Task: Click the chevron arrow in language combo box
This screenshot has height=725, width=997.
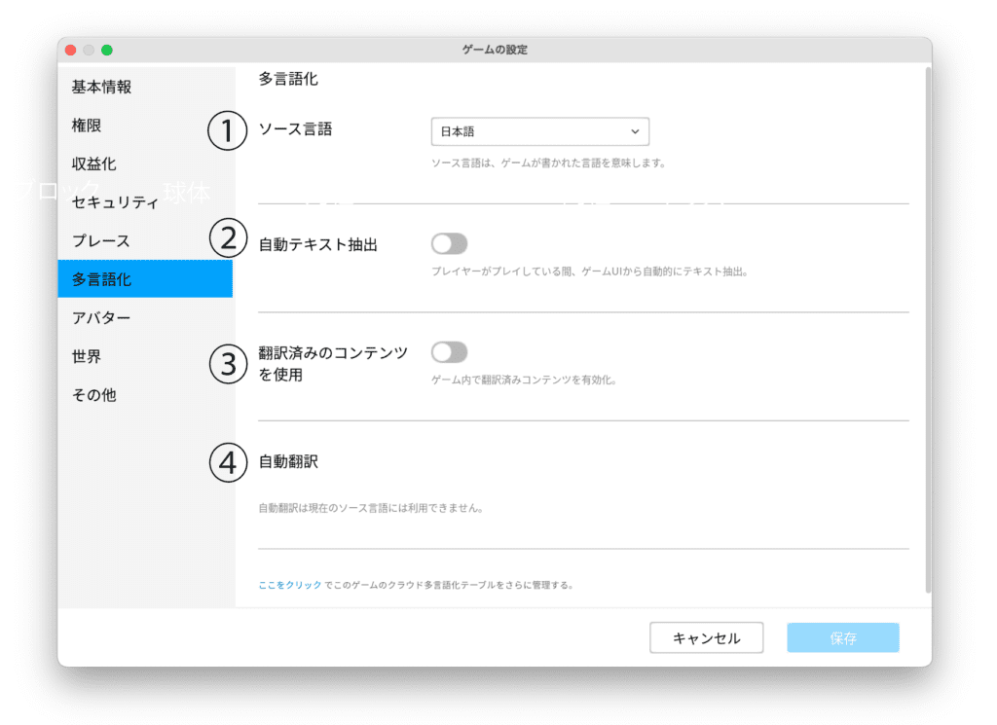Action: point(635,131)
